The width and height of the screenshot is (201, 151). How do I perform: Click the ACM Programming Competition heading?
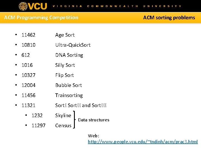[x=41, y=18]
